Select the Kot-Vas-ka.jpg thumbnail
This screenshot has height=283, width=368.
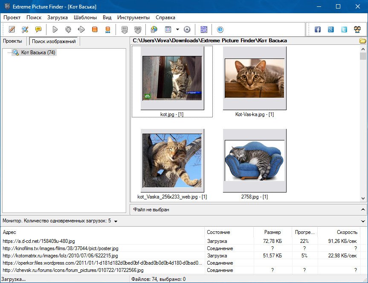pos(255,78)
